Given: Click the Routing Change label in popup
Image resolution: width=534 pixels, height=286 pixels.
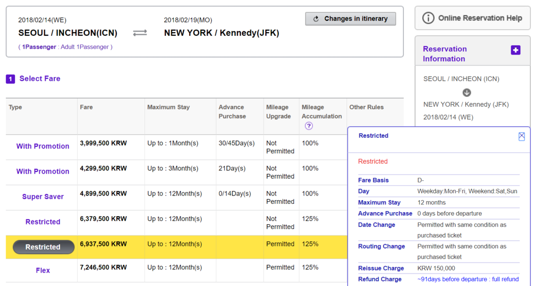Looking at the screenshot, I should click(381, 246).
